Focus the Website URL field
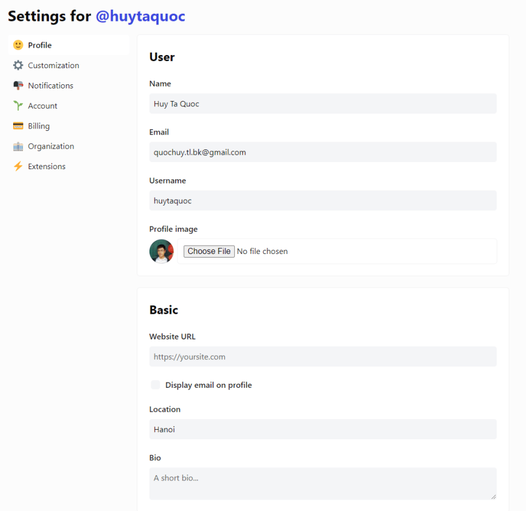 (323, 357)
